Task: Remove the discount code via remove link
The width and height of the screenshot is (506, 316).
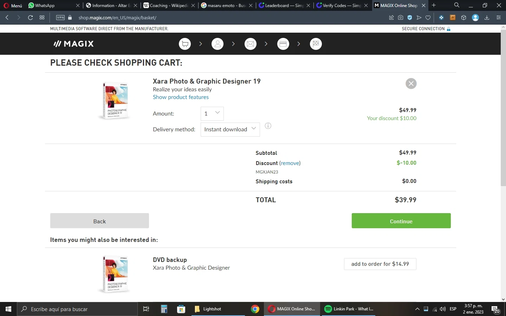Action: coord(290,163)
